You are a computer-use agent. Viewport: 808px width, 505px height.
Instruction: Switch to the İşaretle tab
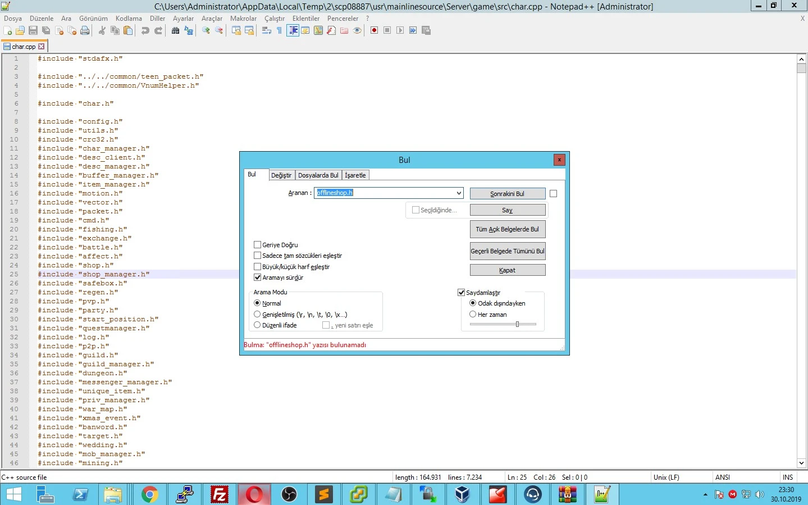(x=355, y=175)
